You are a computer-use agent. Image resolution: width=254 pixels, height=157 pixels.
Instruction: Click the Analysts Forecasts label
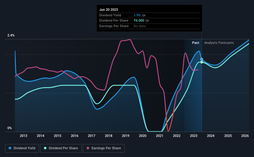click(x=219, y=43)
